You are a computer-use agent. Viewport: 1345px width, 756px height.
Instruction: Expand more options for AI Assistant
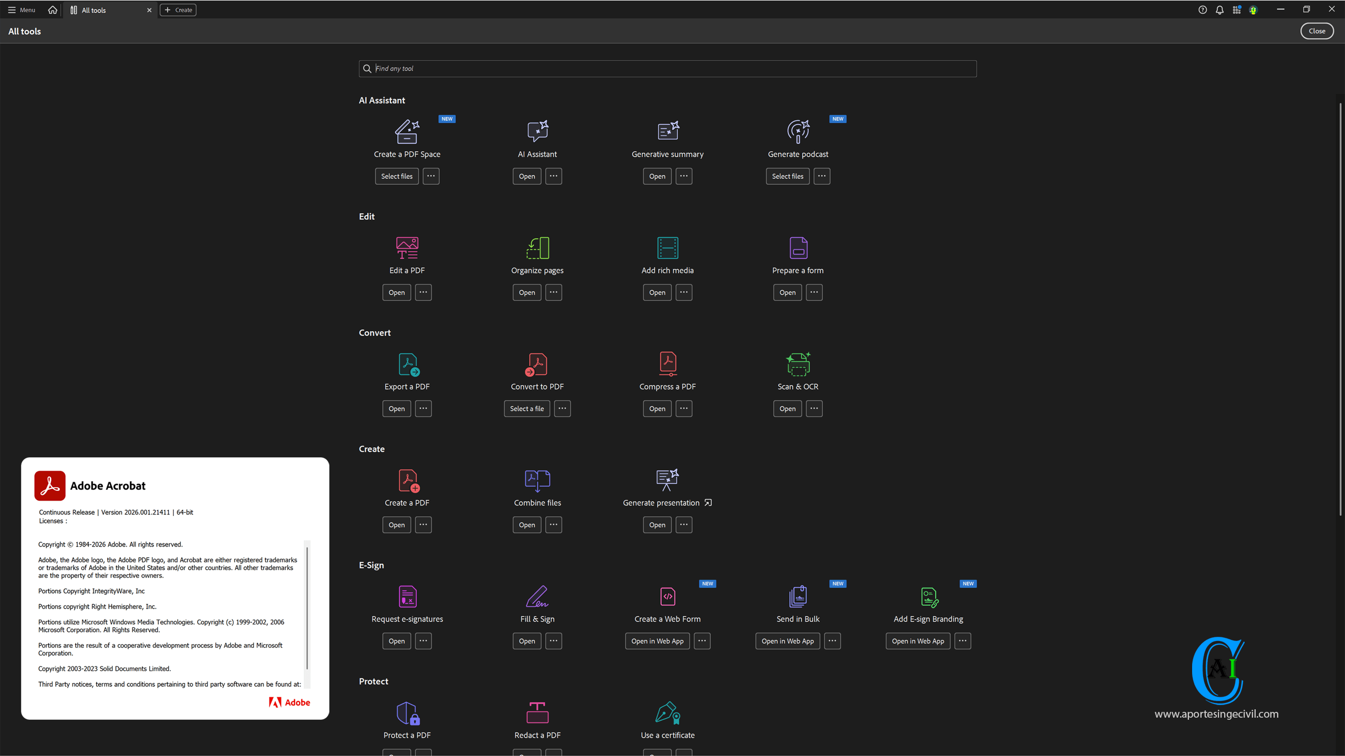point(553,176)
